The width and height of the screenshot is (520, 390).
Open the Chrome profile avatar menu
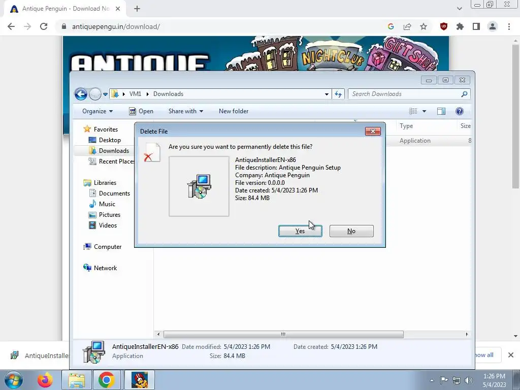(493, 26)
